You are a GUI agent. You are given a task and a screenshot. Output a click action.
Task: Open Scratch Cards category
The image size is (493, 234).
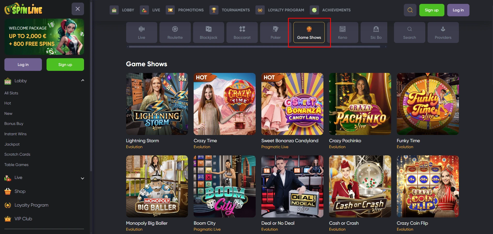tap(17, 154)
